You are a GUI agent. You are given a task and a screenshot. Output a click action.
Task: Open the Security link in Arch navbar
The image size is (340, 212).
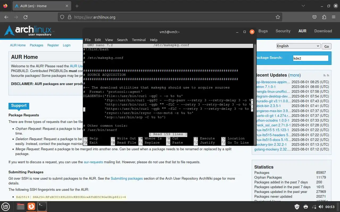(283, 31)
